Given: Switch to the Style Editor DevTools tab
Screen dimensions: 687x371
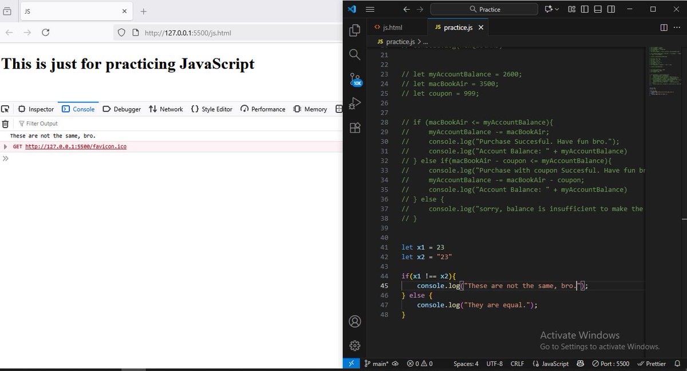Looking at the screenshot, I should click(x=212, y=109).
